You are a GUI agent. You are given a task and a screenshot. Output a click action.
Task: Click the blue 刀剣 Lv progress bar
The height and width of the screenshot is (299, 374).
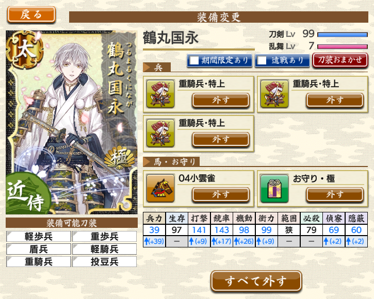coord(343,35)
